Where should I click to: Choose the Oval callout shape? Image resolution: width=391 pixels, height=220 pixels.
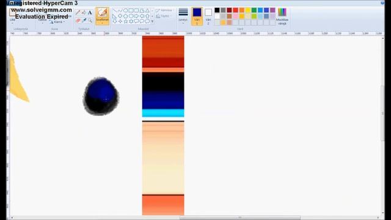(x=142, y=21)
